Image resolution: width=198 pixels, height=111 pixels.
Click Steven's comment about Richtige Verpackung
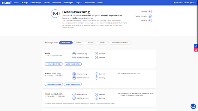tap(137, 94)
